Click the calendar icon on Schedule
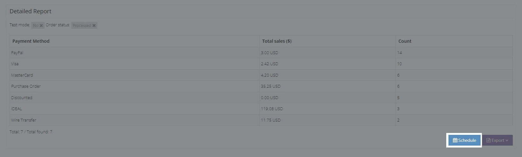The height and width of the screenshot is (157, 522). point(455,140)
